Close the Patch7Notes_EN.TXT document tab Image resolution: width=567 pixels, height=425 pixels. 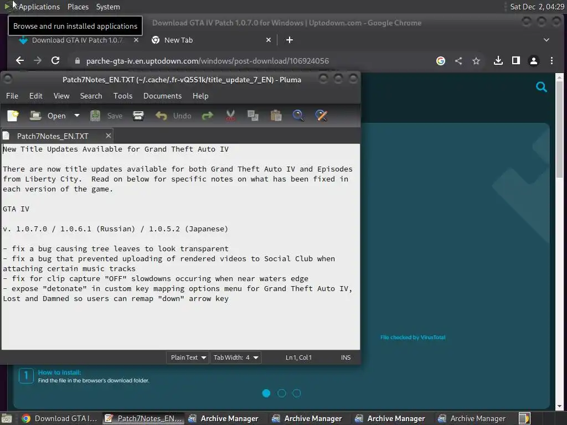(x=108, y=136)
